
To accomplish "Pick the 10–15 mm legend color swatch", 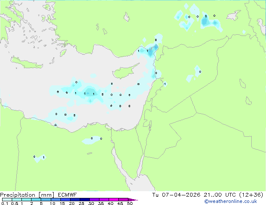I will click(56, 200).
